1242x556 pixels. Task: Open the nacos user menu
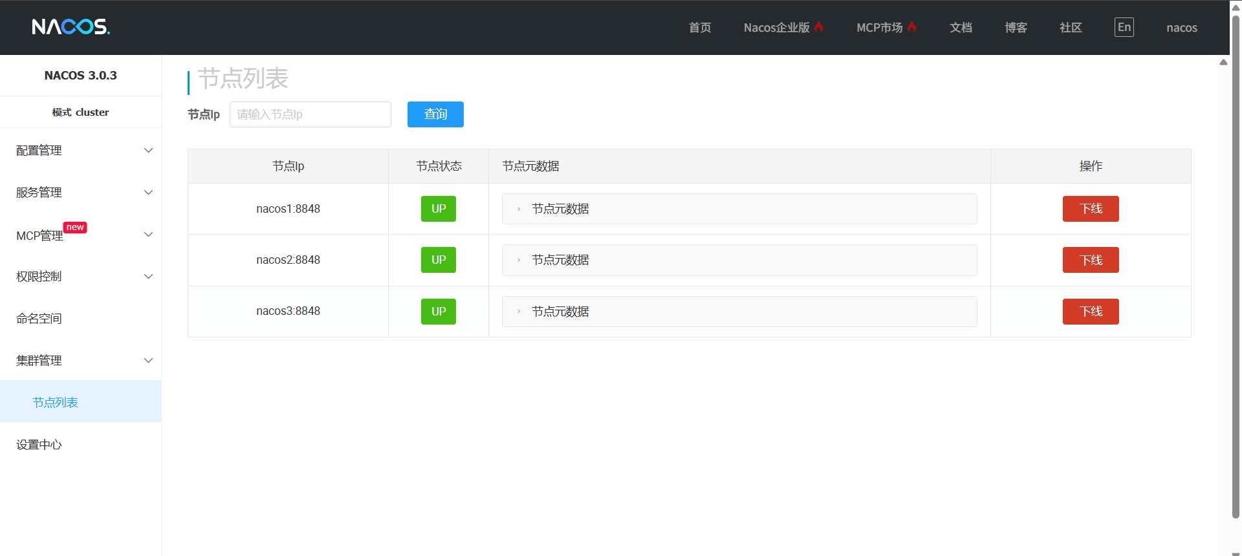[x=1182, y=28]
